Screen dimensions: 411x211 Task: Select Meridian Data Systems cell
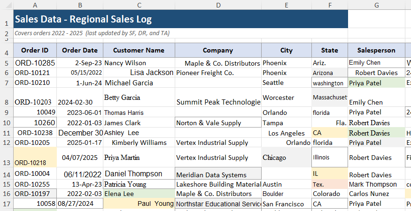218,173
